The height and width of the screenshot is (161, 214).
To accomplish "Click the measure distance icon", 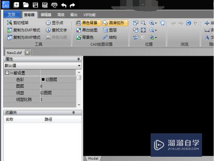I will (207, 30).
